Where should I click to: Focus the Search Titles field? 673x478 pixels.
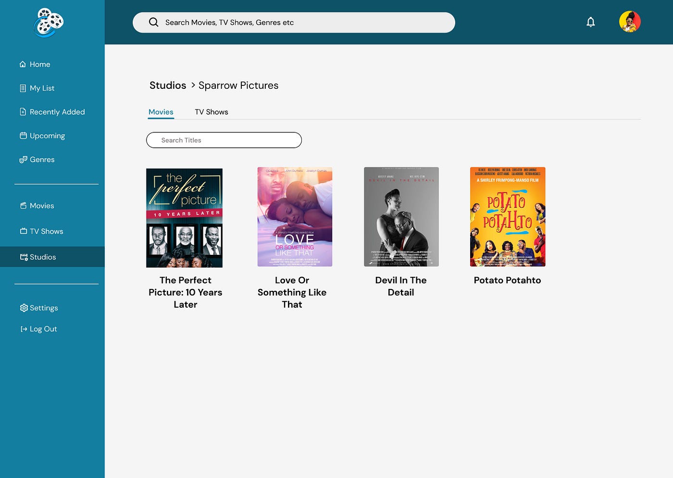[x=224, y=140]
